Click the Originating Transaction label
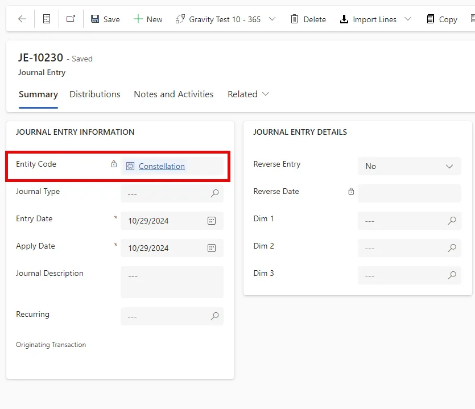The width and height of the screenshot is (475, 409). (x=51, y=345)
